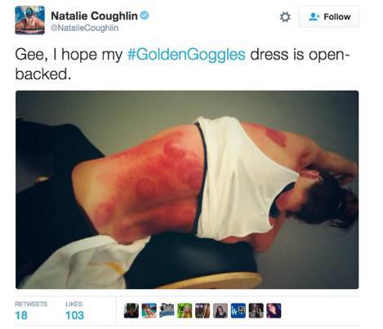Open the gear settings icon
The image size is (383, 329).
tap(285, 17)
